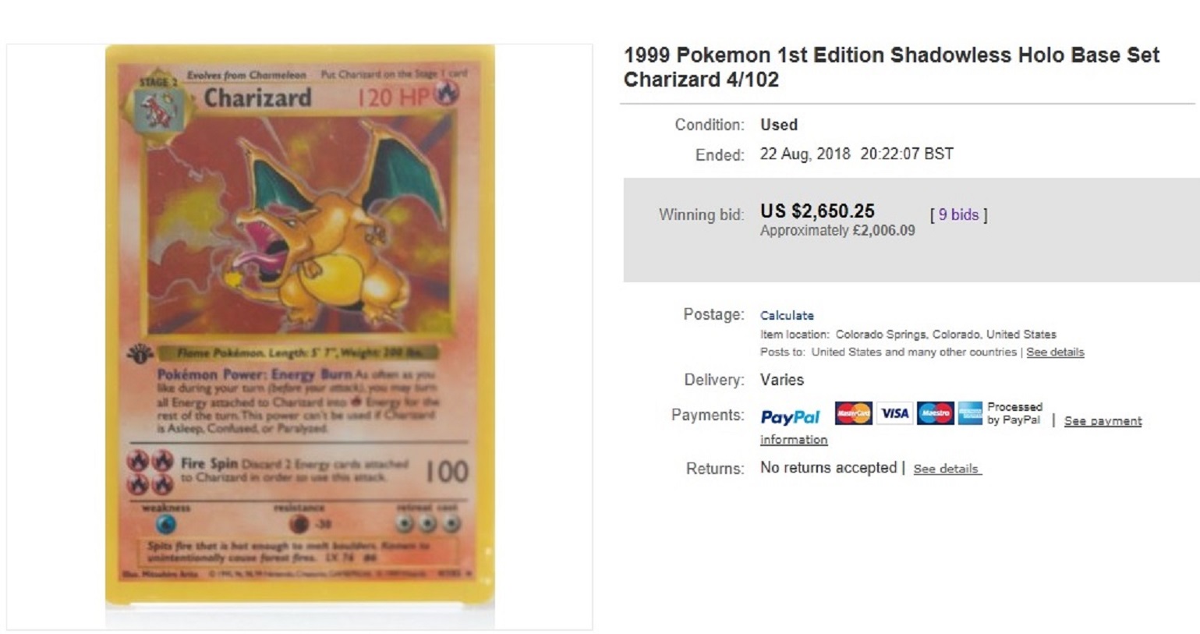The height and width of the screenshot is (634, 1200).
Task: Open the 9 bids link
Action: click(958, 214)
